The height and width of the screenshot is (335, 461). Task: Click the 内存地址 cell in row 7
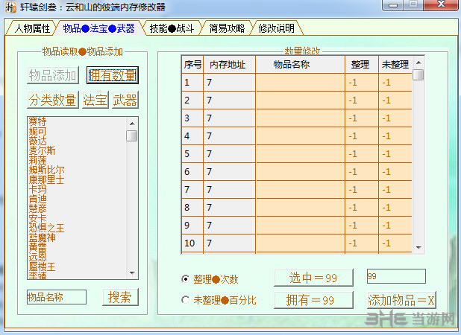pyautogui.click(x=229, y=190)
